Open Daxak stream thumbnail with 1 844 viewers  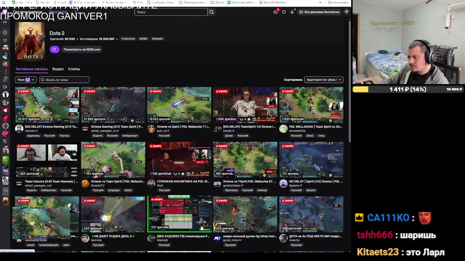(x=245, y=105)
